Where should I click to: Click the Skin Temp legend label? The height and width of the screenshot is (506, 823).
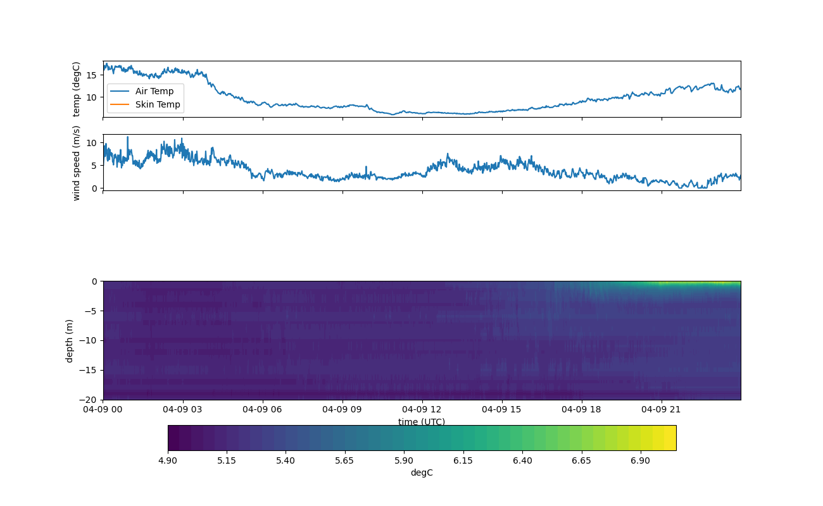pyautogui.click(x=158, y=104)
